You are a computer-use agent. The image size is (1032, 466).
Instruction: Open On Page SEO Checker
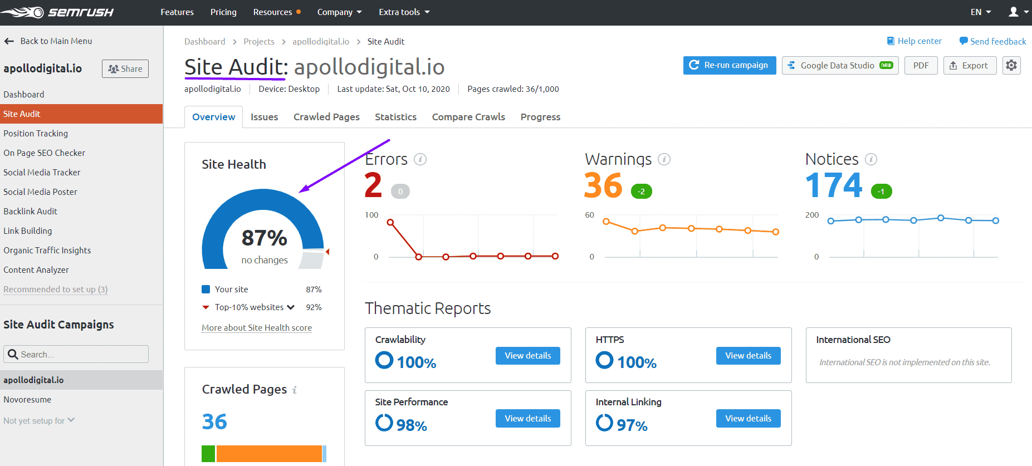[x=45, y=153]
